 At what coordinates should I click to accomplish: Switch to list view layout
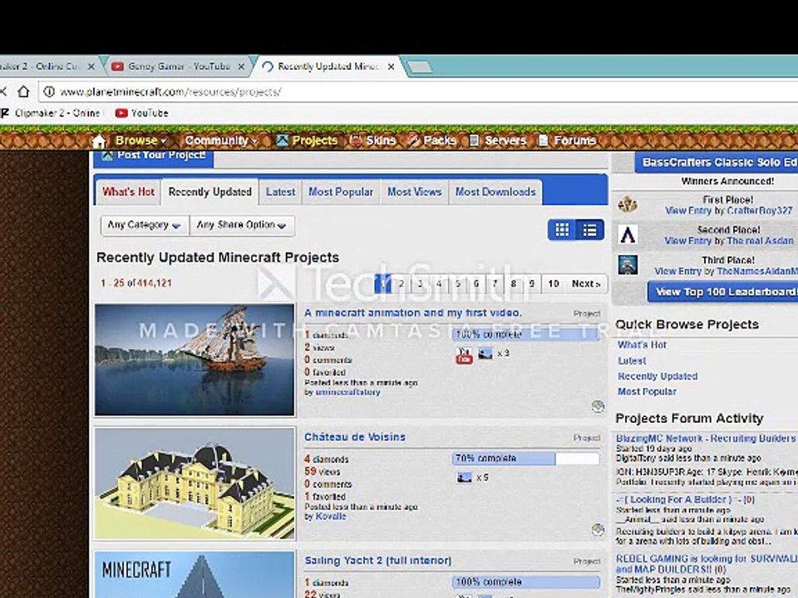tap(590, 230)
